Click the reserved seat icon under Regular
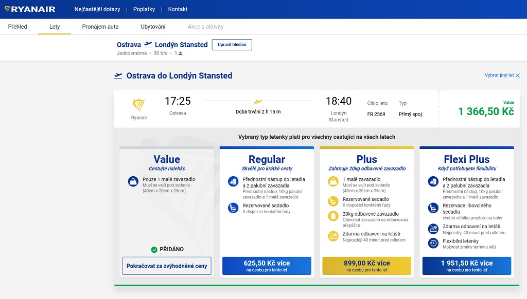Viewport: 527px width, 299px height. click(x=233, y=208)
